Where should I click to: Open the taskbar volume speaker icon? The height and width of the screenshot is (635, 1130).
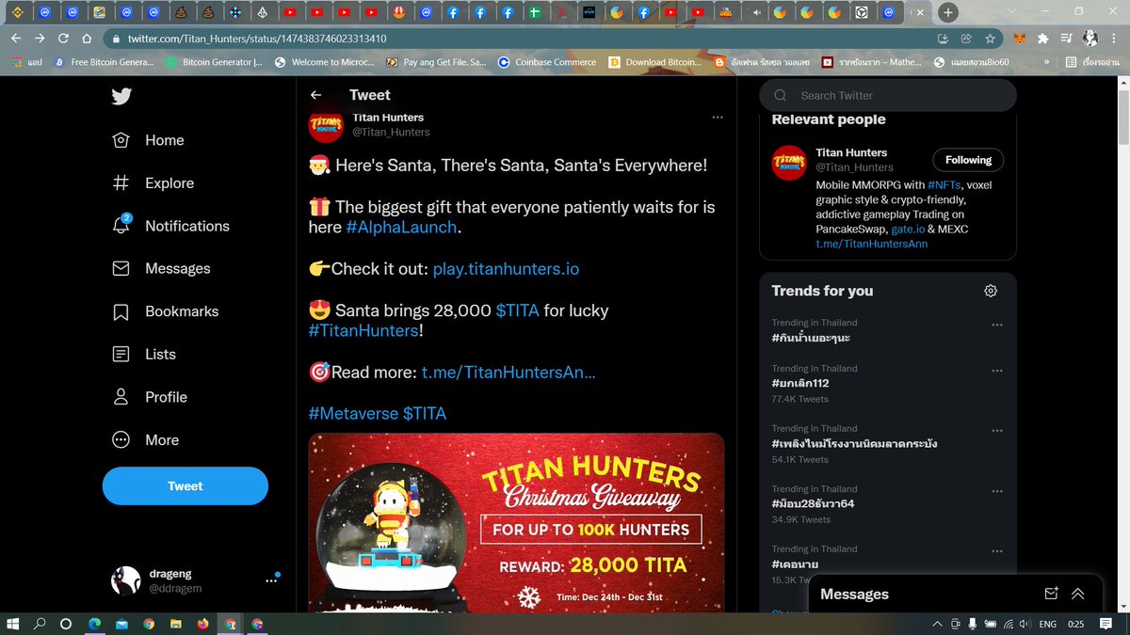1025,623
